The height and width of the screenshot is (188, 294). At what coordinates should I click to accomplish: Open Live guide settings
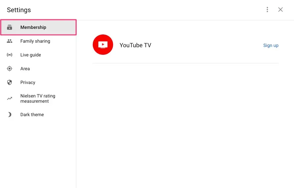pos(38,55)
